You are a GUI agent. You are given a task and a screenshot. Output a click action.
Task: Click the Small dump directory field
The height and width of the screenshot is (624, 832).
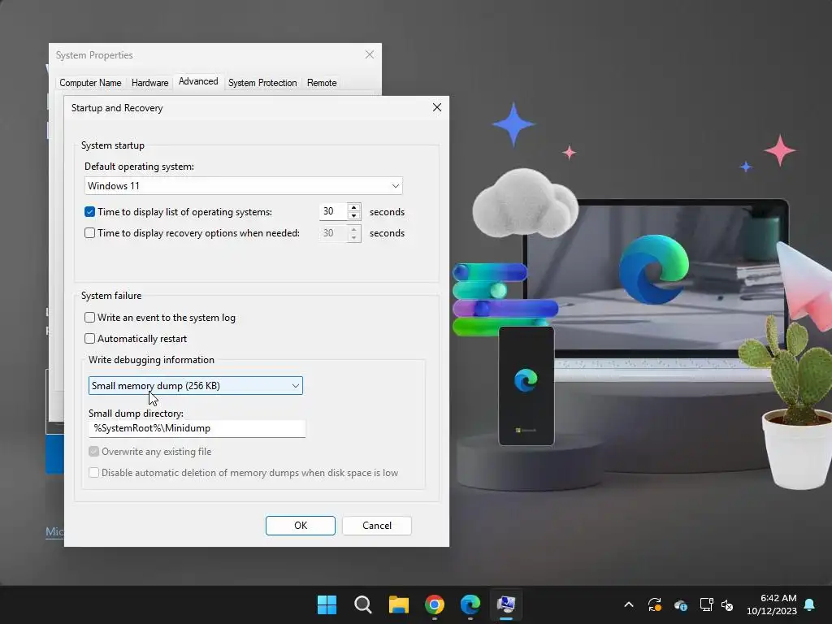click(x=197, y=428)
